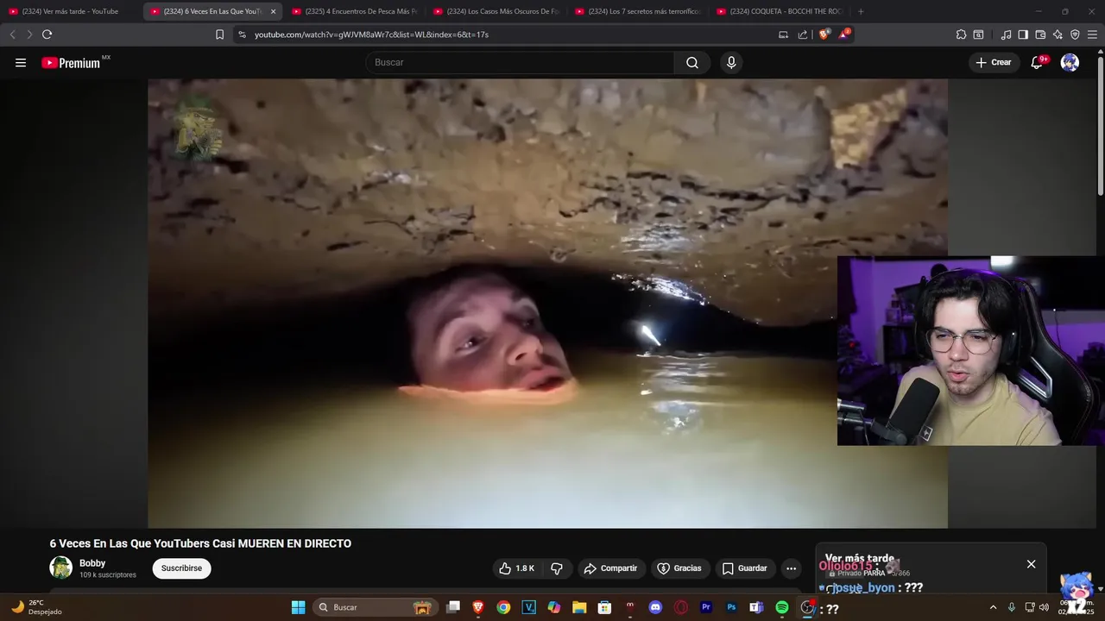Click the Compartir share button
1105x621 pixels.
click(611, 568)
